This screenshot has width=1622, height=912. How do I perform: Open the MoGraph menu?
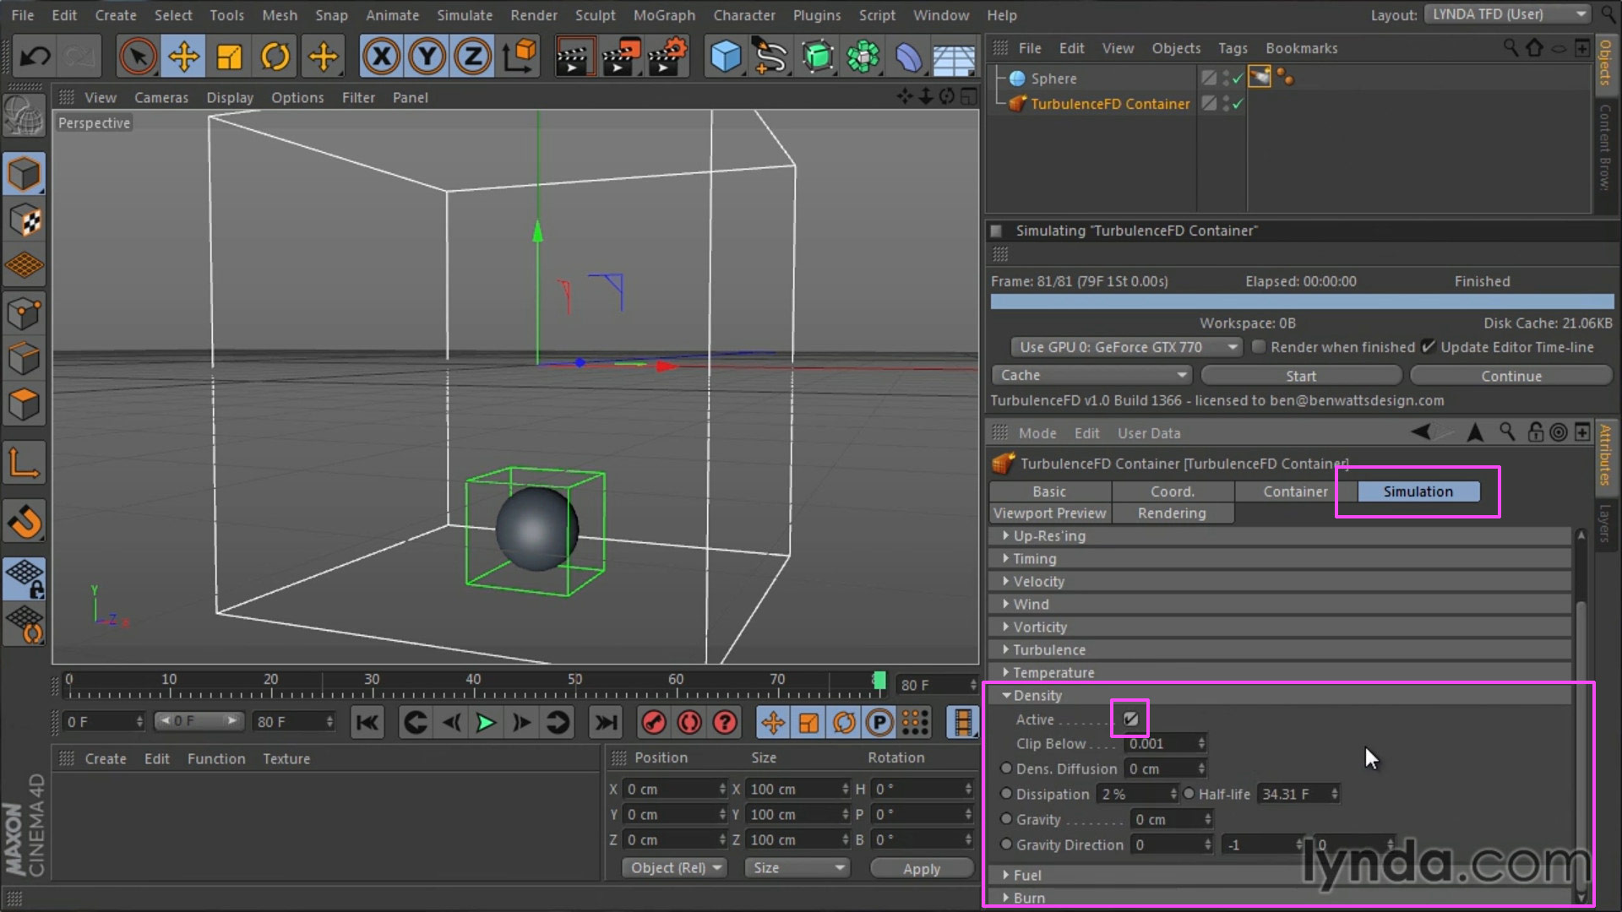(x=664, y=15)
